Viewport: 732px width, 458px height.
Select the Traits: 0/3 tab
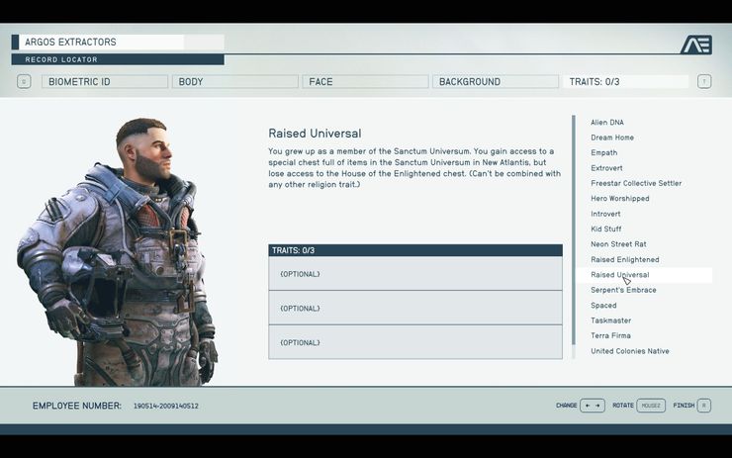coord(625,82)
